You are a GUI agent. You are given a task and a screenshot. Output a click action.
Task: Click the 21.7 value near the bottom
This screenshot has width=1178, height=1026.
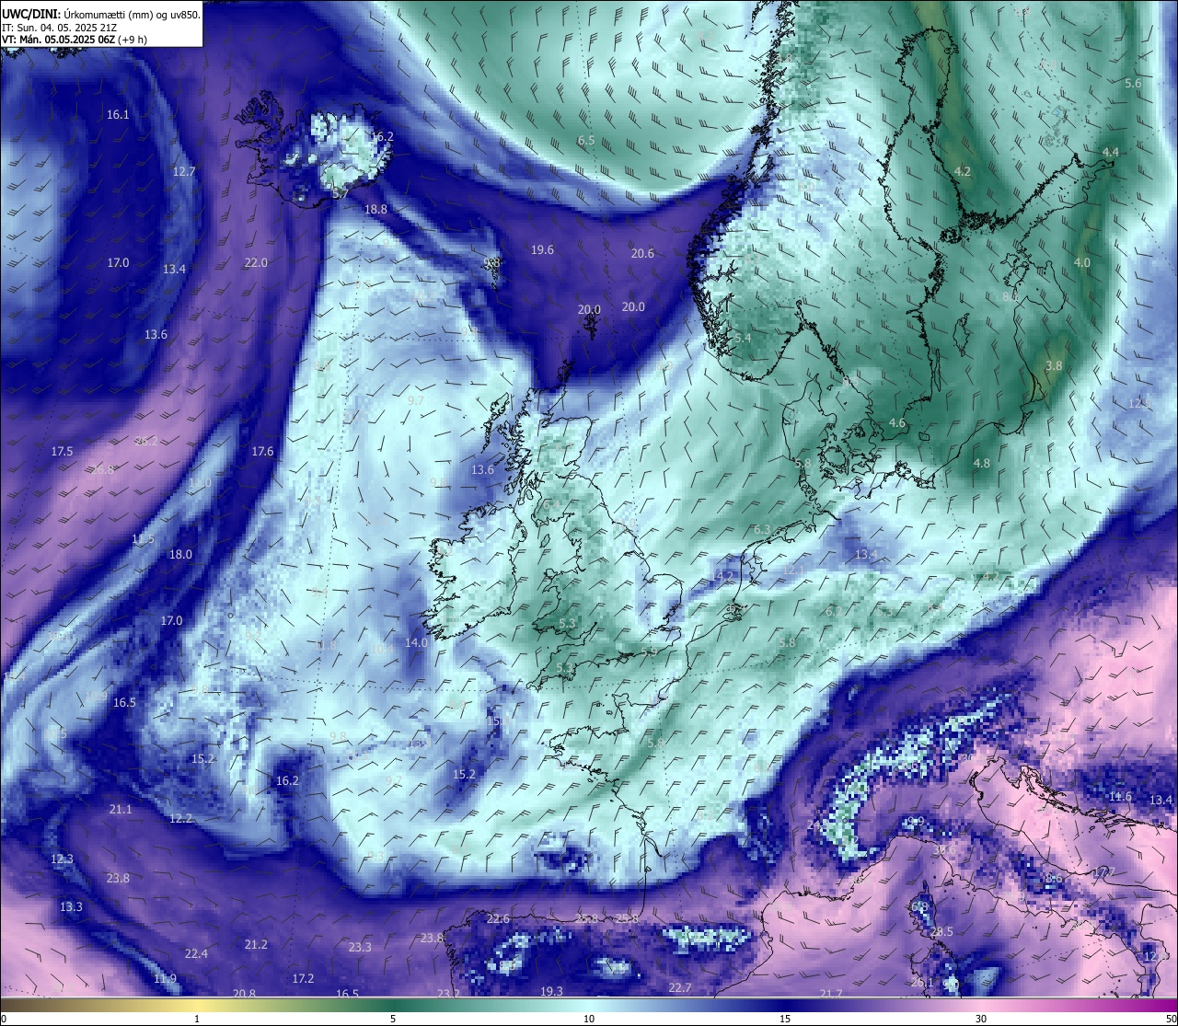tap(831, 994)
